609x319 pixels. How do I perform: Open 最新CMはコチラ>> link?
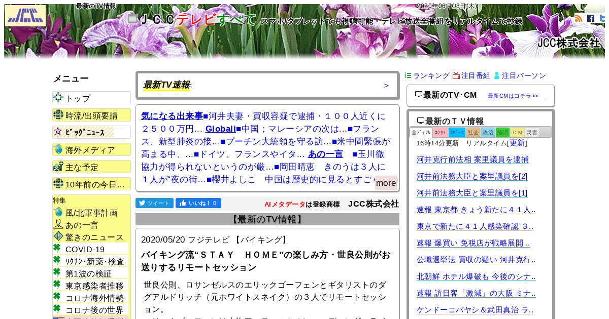tap(513, 96)
